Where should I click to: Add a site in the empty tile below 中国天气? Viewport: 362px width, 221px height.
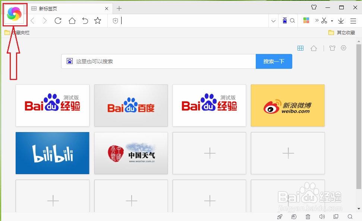coord(131,196)
